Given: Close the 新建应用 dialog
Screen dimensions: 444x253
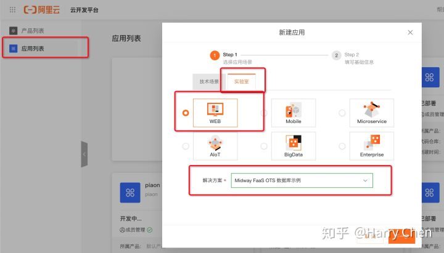Looking at the screenshot, I should point(410,33).
